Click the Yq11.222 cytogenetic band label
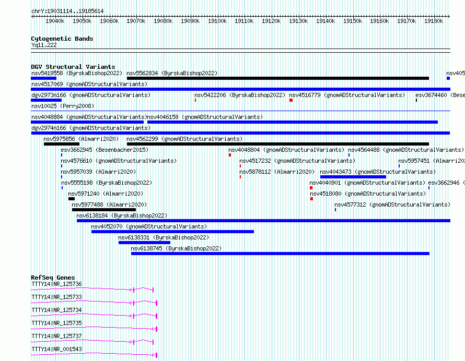Screen dimensions: 465x361 [x=44, y=45]
